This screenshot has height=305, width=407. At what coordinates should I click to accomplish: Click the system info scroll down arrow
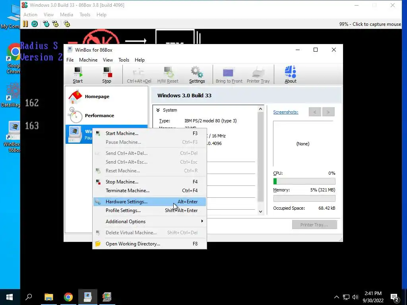(261, 212)
